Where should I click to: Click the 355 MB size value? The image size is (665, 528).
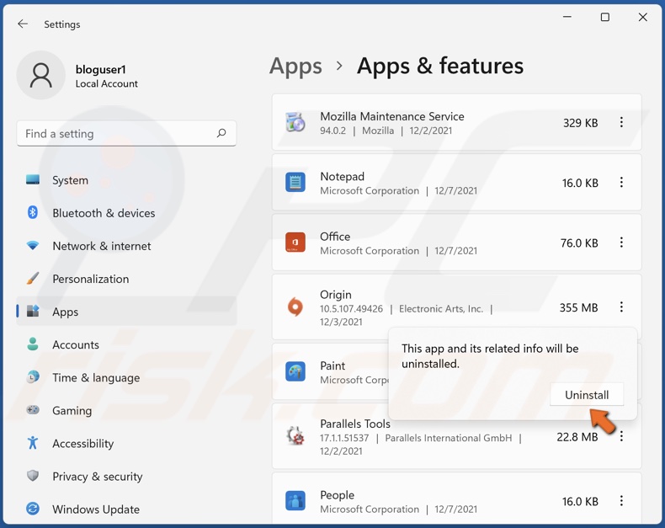(578, 307)
